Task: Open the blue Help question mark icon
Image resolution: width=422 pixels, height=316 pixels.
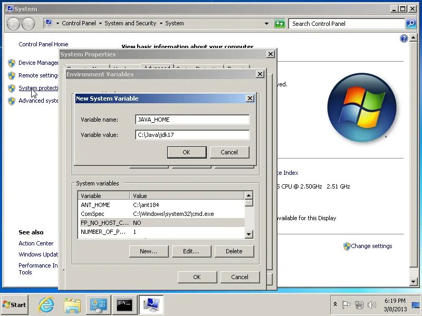Action: coord(404,38)
